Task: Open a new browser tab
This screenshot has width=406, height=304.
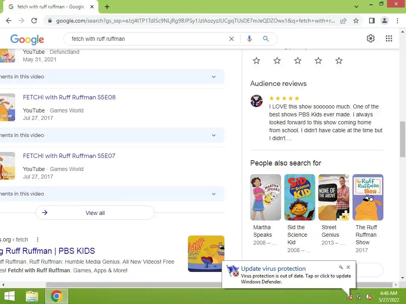Action: pyautogui.click(x=107, y=7)
